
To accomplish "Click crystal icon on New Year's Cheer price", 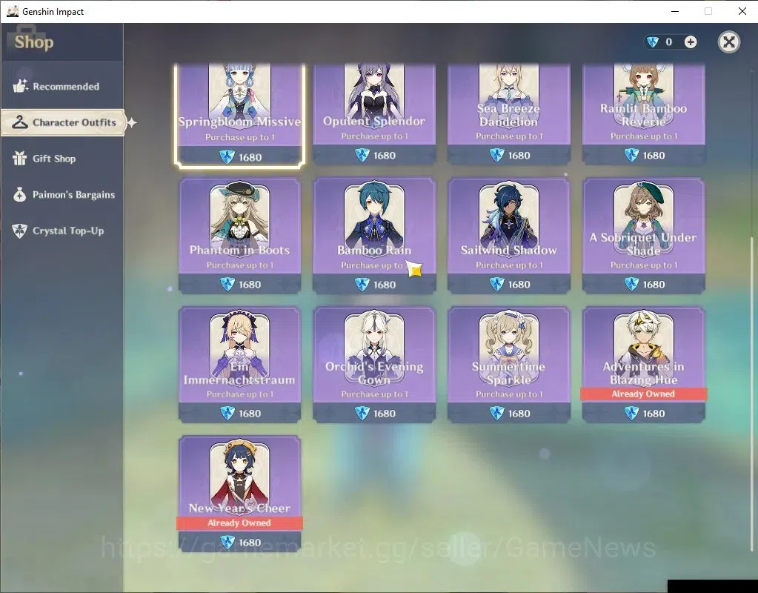I will tap(227, 542).
